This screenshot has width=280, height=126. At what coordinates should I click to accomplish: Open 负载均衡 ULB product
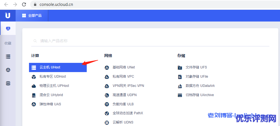(123, 104)
